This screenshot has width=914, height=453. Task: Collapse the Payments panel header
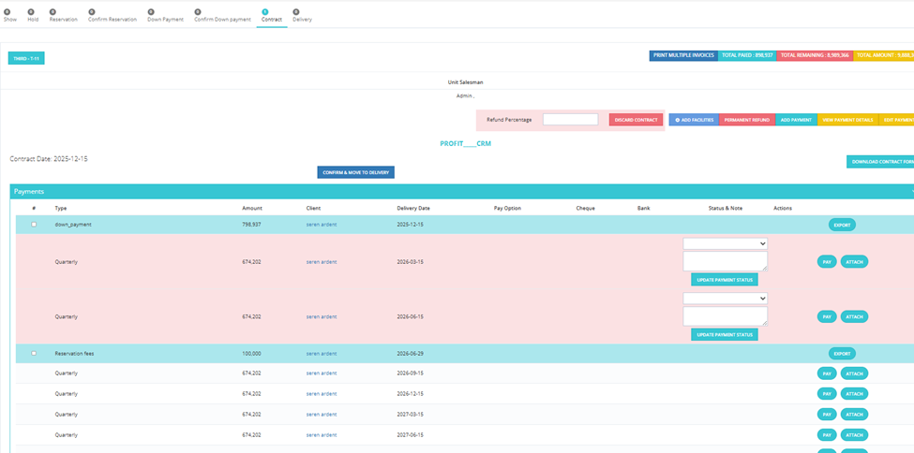click(461, 191)
